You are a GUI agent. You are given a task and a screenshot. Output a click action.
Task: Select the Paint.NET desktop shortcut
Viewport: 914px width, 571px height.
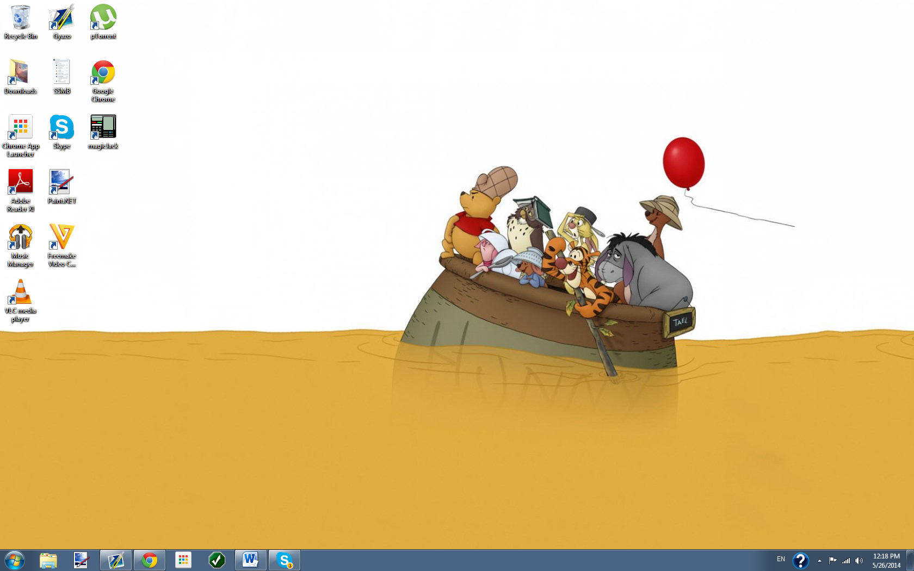tap(62, 187)
